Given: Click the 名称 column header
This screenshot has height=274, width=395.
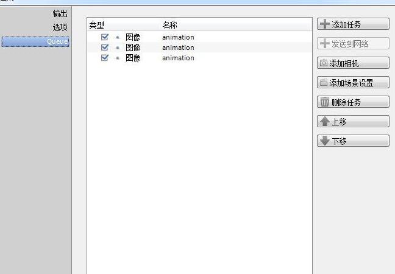Looking at the screenshot, I should click(x=170, y=25).
